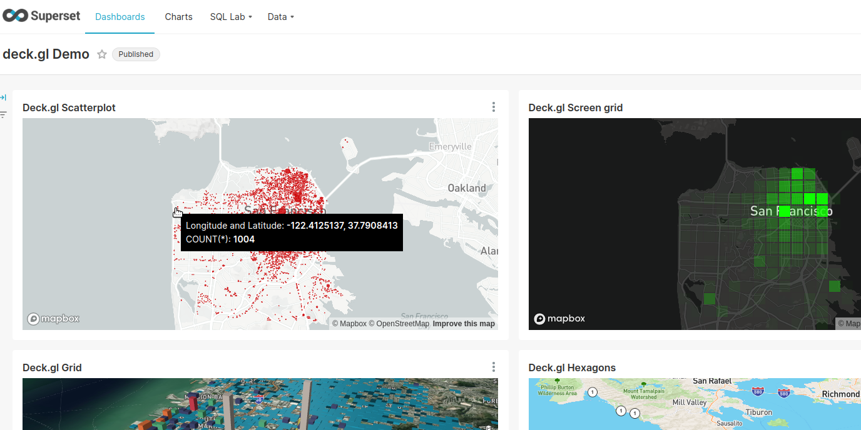The height and width of the screenshot is (430, 861).
Task: Click the Richmond label on the Hexagons map
Action: coord(840,394)
